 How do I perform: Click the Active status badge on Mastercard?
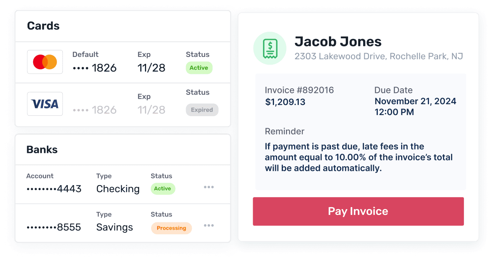tap(199, 68)
